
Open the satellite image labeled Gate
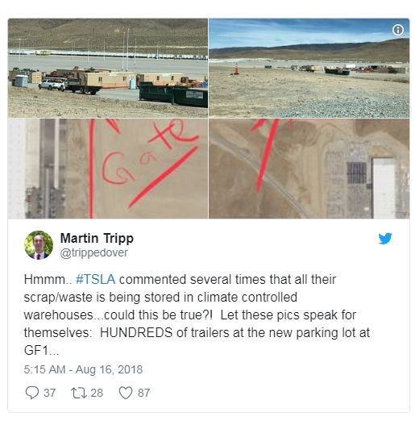click(x=108, y=169)
